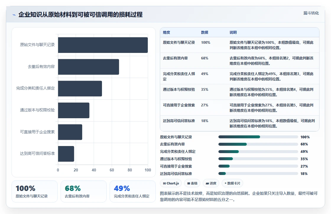Click chart axis label 原始文件与聊天记录
Screen dimensions: 331x214
[x=37, y=45]
